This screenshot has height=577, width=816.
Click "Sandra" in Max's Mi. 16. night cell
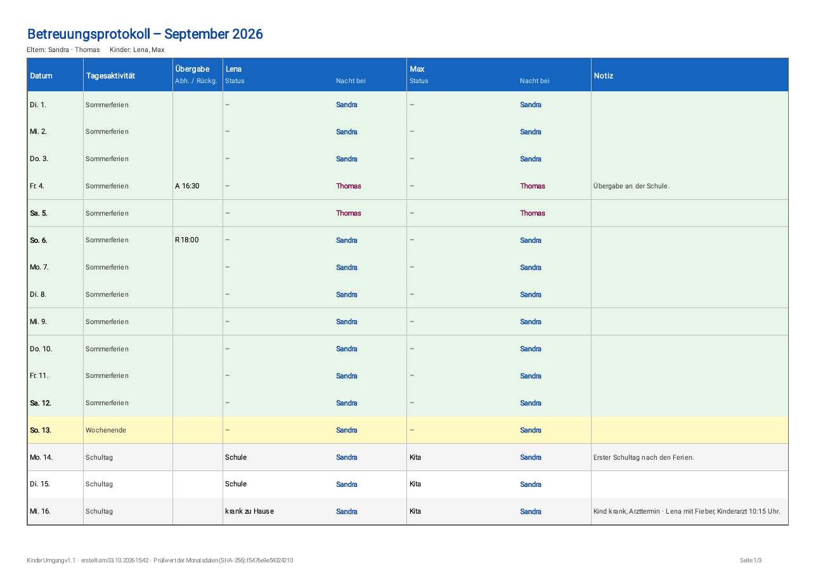[x=531, y=512]
